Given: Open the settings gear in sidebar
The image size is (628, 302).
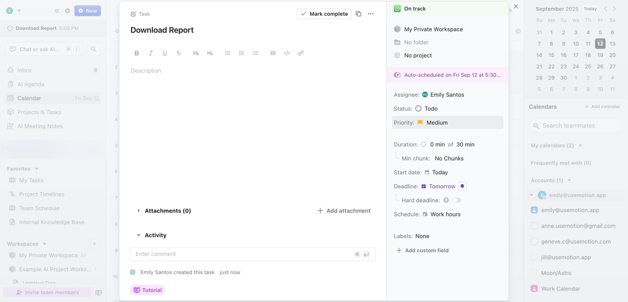Looking at the screenshot, I should click(x=68, y=11).
